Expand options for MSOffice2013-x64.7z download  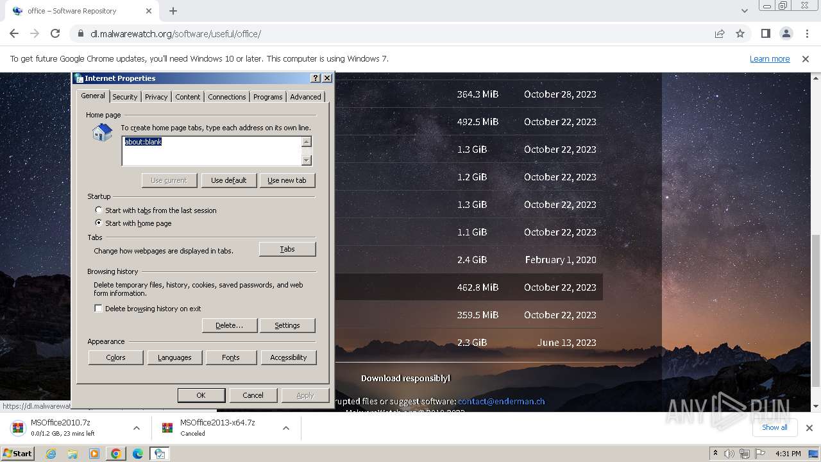click(x=286, y=428)
